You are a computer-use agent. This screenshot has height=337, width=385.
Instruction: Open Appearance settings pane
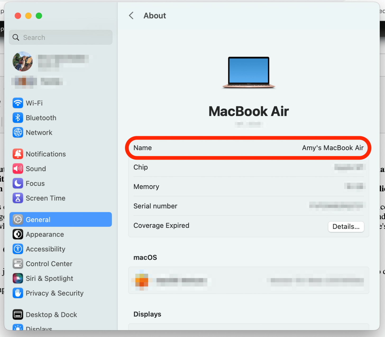(x=45, y=234)
